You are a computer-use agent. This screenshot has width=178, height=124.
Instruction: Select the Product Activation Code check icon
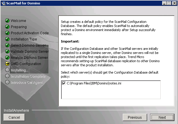[x=7, y=33]
